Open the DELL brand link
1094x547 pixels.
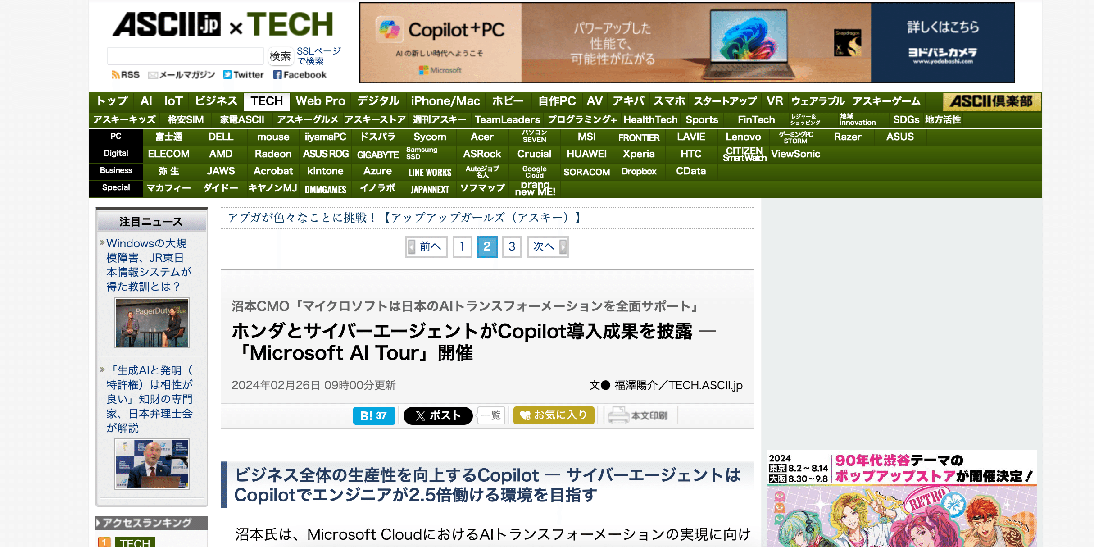click(221, 137)
